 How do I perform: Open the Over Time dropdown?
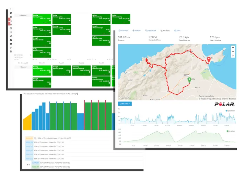point(125,104)
